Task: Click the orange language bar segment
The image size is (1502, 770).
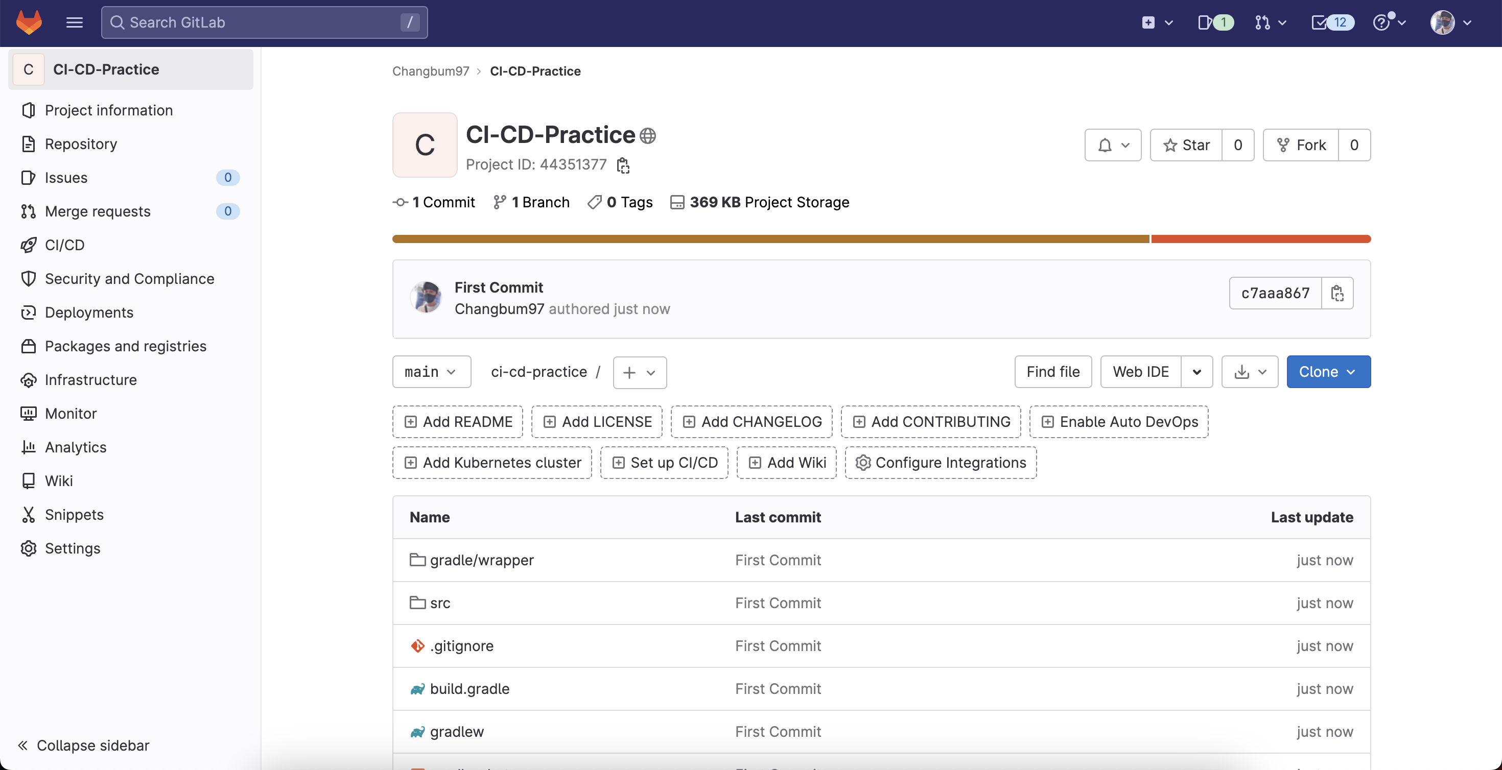Action: [1260, 239]
